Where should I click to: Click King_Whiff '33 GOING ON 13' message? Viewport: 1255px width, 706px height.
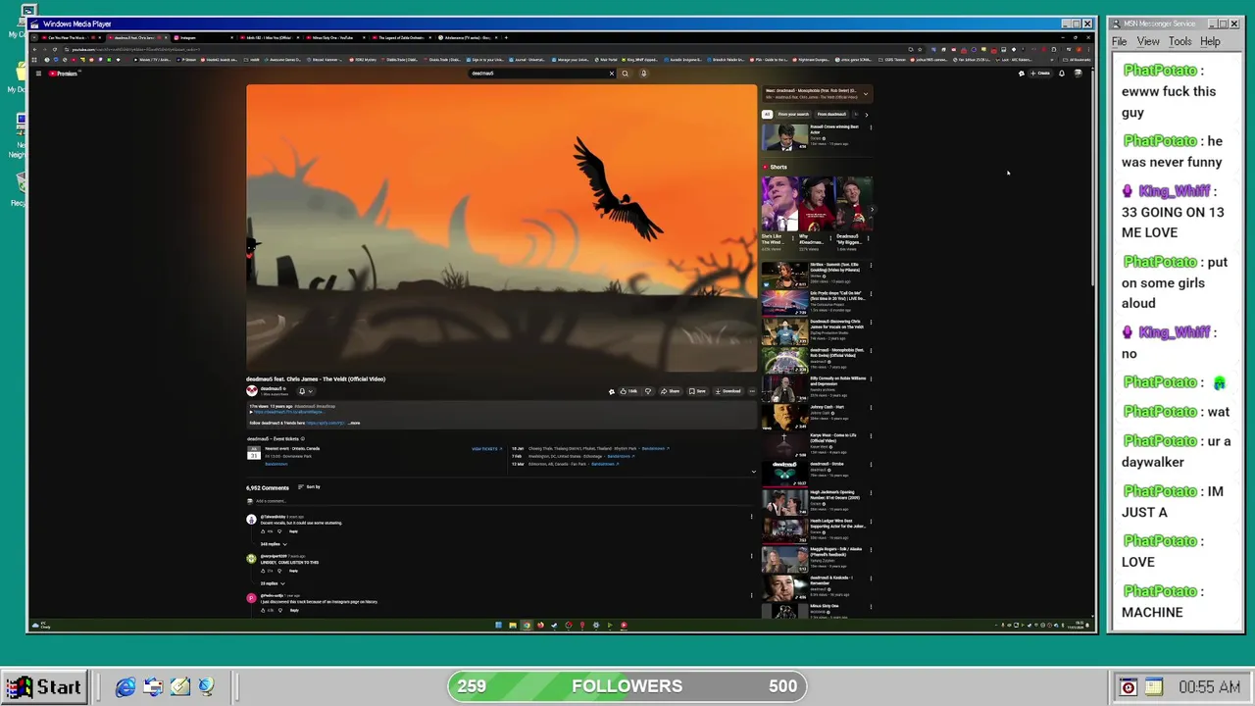click(1173, 212)
